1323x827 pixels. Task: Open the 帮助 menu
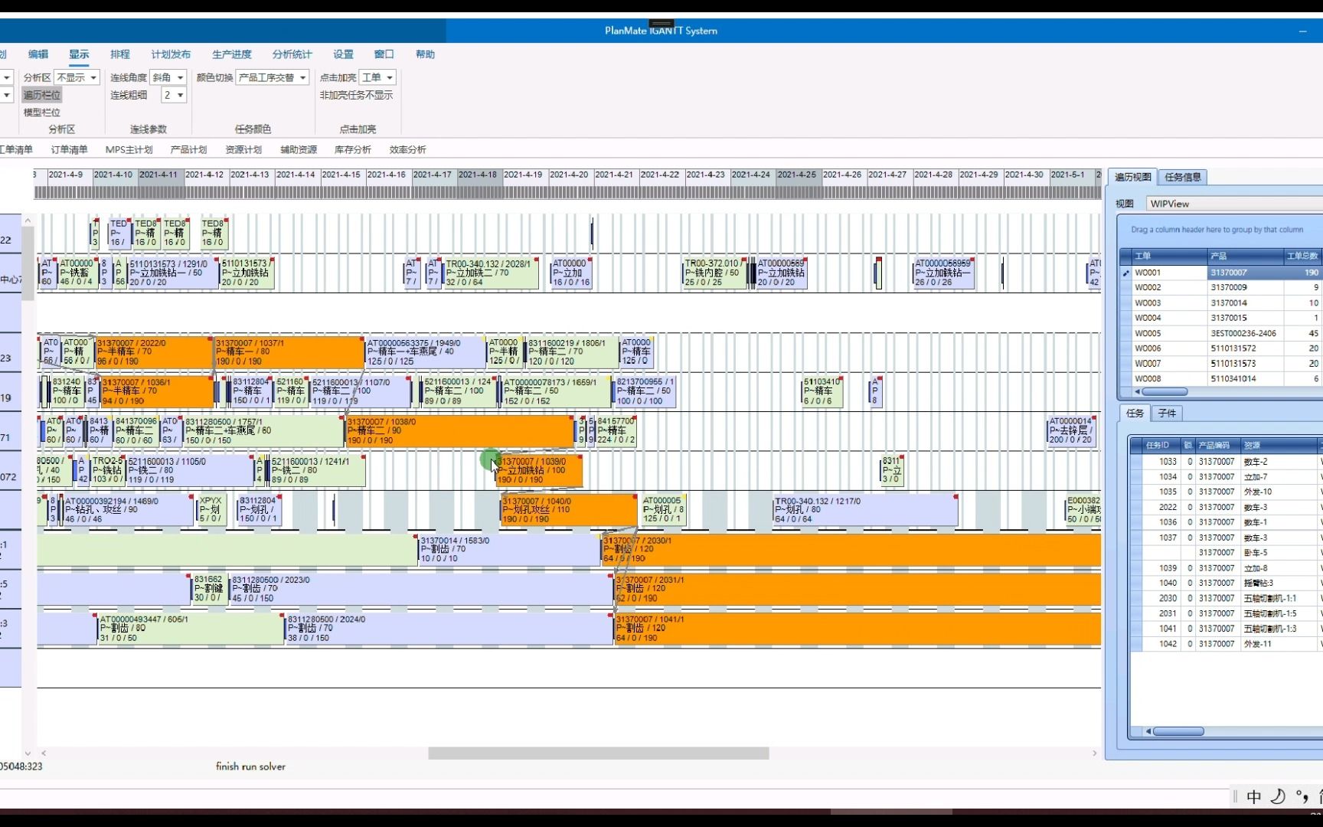(425, 54)
